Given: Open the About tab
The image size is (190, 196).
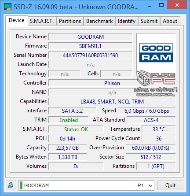Looking at the screenshot, I should [x=170, y=21].
